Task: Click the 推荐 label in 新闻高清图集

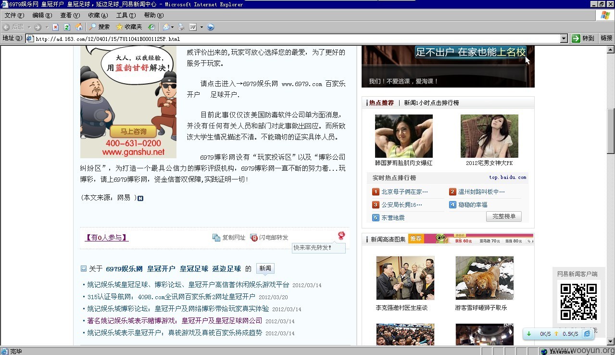Action: click(x=416, y=239)
